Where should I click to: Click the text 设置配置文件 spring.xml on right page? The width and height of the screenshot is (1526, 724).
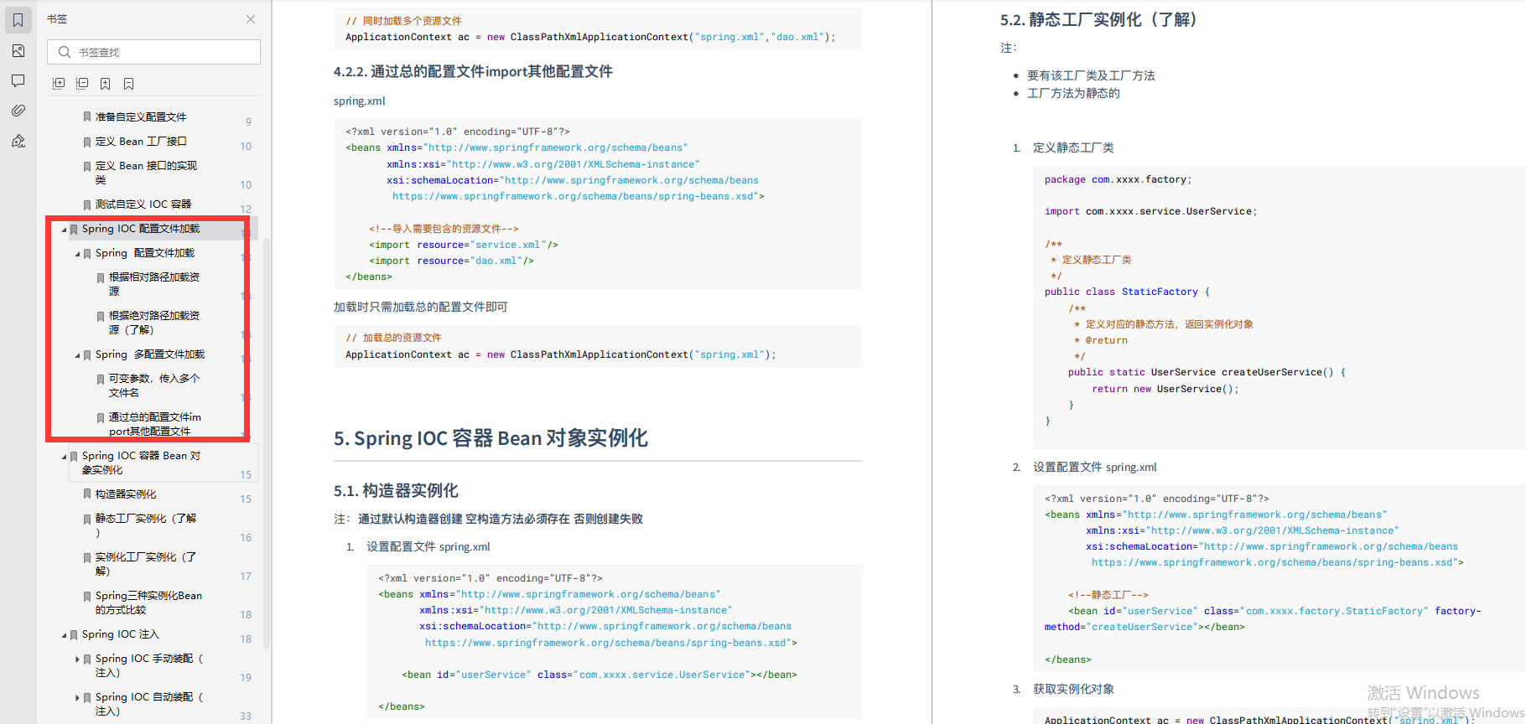pos(1094,468)
